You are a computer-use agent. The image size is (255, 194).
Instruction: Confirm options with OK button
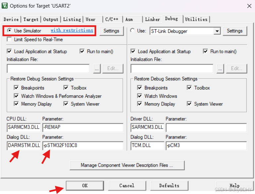coord(85,185)
